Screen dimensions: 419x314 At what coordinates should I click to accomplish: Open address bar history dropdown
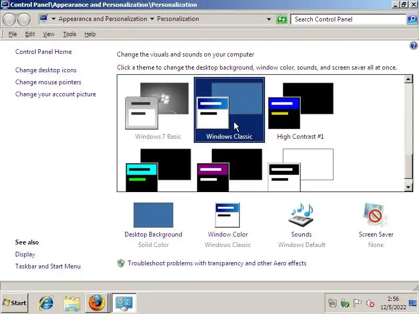point(269,19)
